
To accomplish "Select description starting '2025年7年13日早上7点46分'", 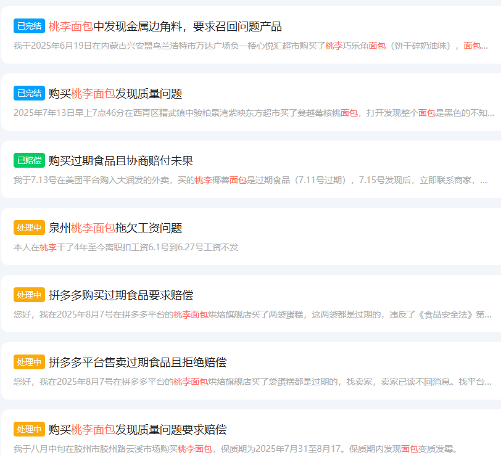I will [254, 113].
